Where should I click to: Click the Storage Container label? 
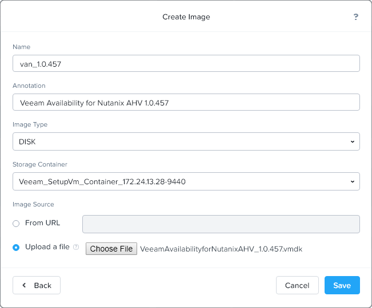click(x=40, y=164)
